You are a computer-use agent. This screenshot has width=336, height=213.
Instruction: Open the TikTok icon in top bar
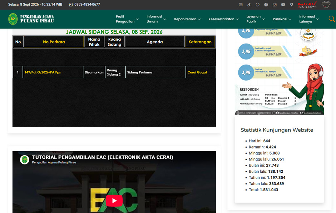tap(249, 5)
